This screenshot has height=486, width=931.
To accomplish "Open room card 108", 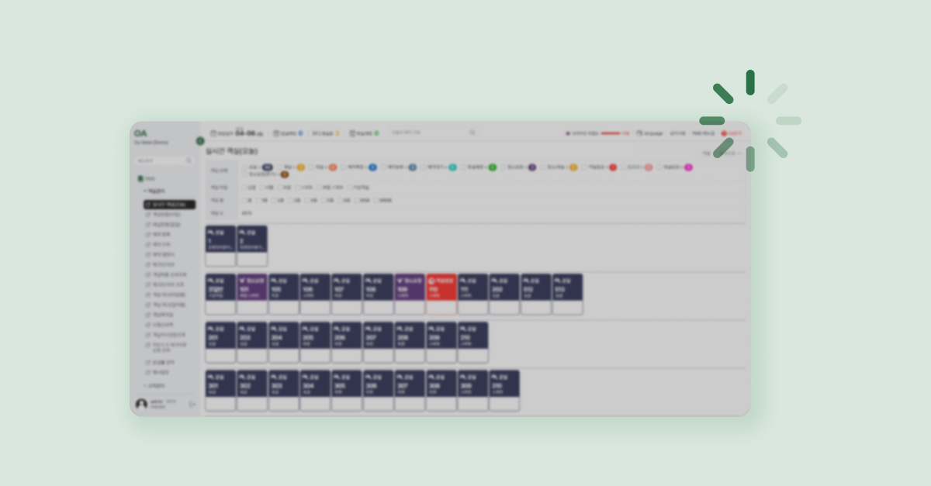I will pyautogui.click(x=379, y=294).
